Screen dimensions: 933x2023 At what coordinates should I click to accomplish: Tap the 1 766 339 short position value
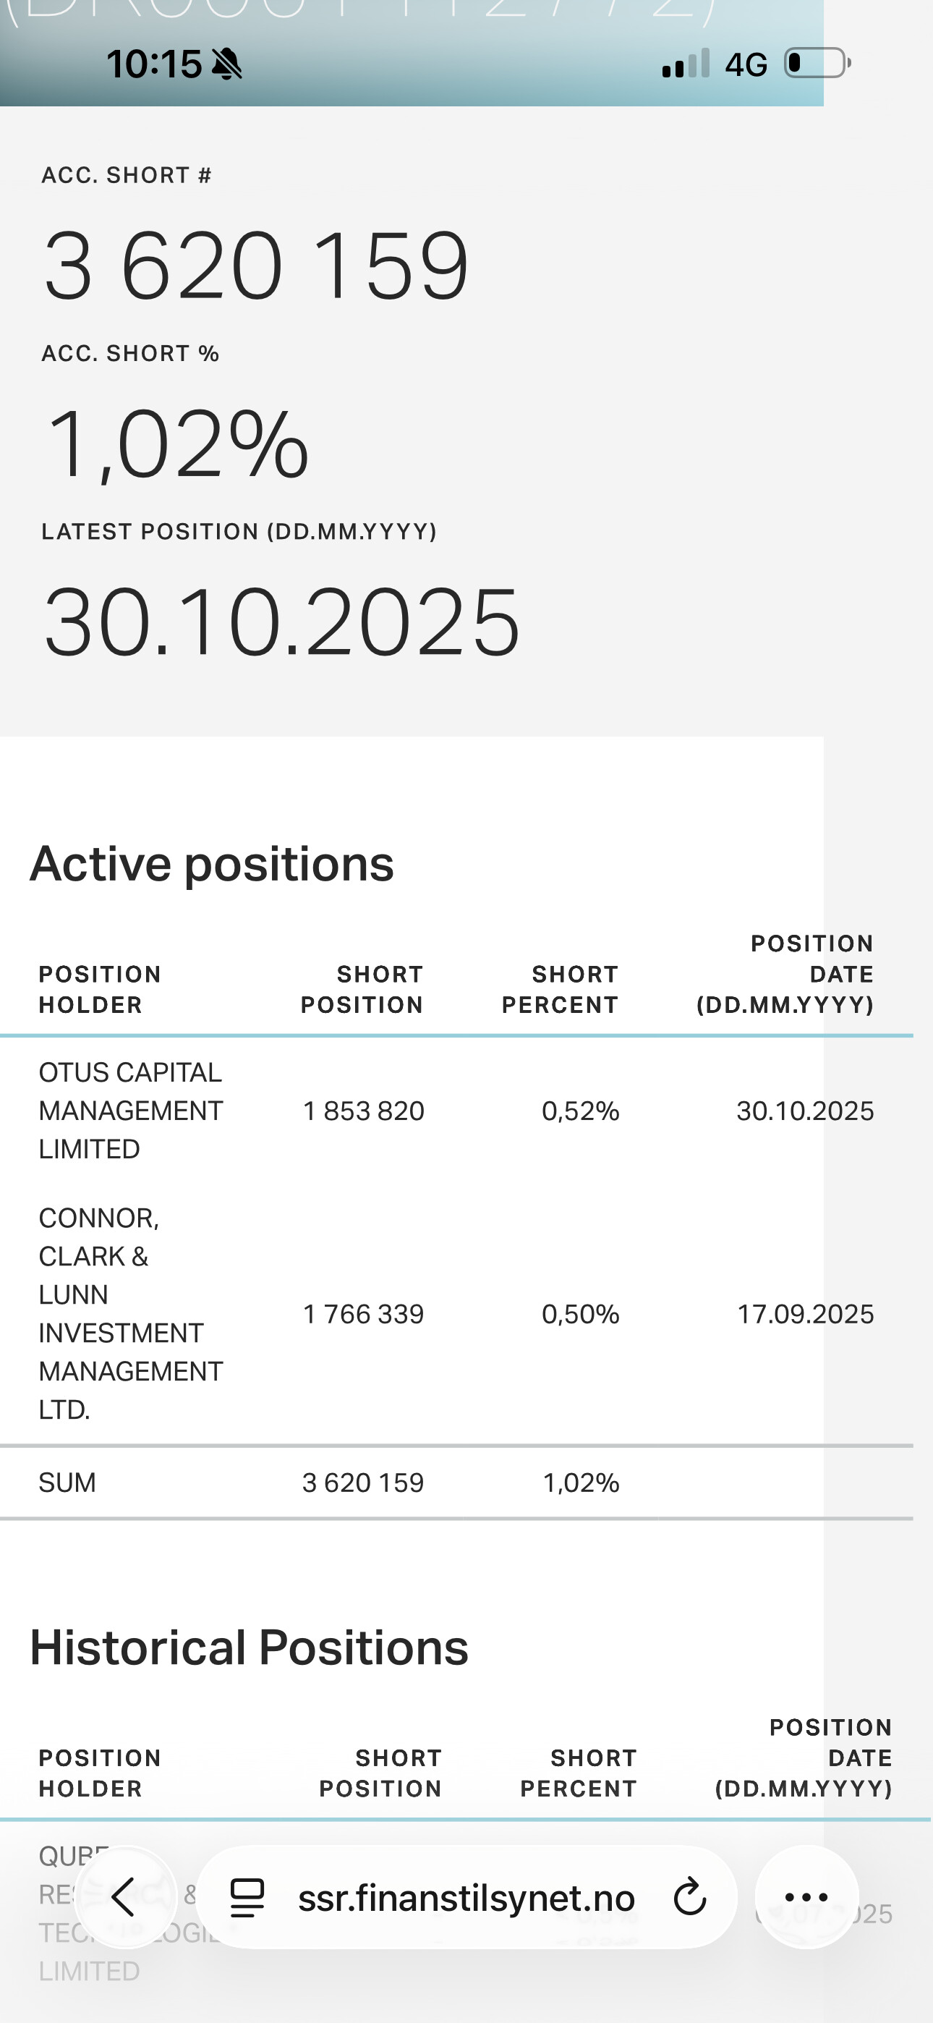coord(363,1314)
